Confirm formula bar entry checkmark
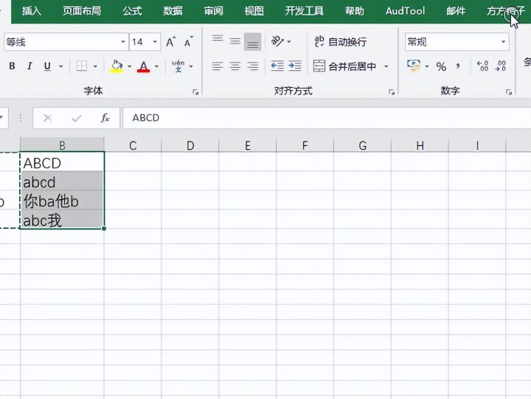This screenshot has width=531, height=399. (77, 118)
